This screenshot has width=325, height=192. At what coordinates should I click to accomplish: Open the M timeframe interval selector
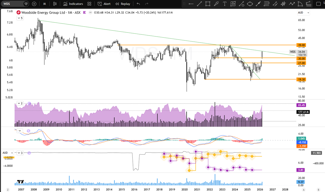point(44,4)
